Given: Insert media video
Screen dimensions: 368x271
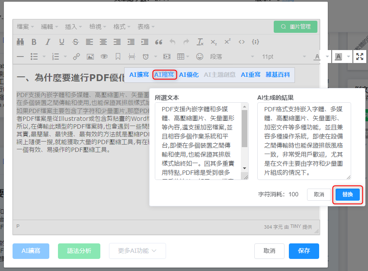Looking at the screenshot, I should pos(167,57).
